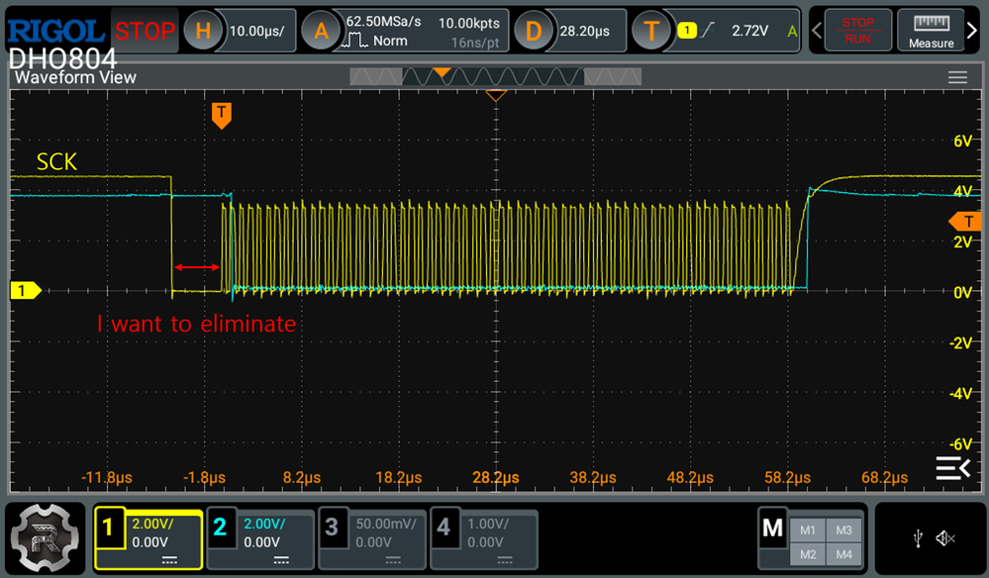Toggle the muted speaker sound icon
Screen dimensions: 989x578
tap(944, 538)
